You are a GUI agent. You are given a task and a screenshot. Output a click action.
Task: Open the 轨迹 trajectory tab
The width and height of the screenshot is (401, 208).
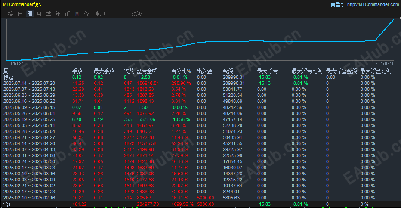137,14
